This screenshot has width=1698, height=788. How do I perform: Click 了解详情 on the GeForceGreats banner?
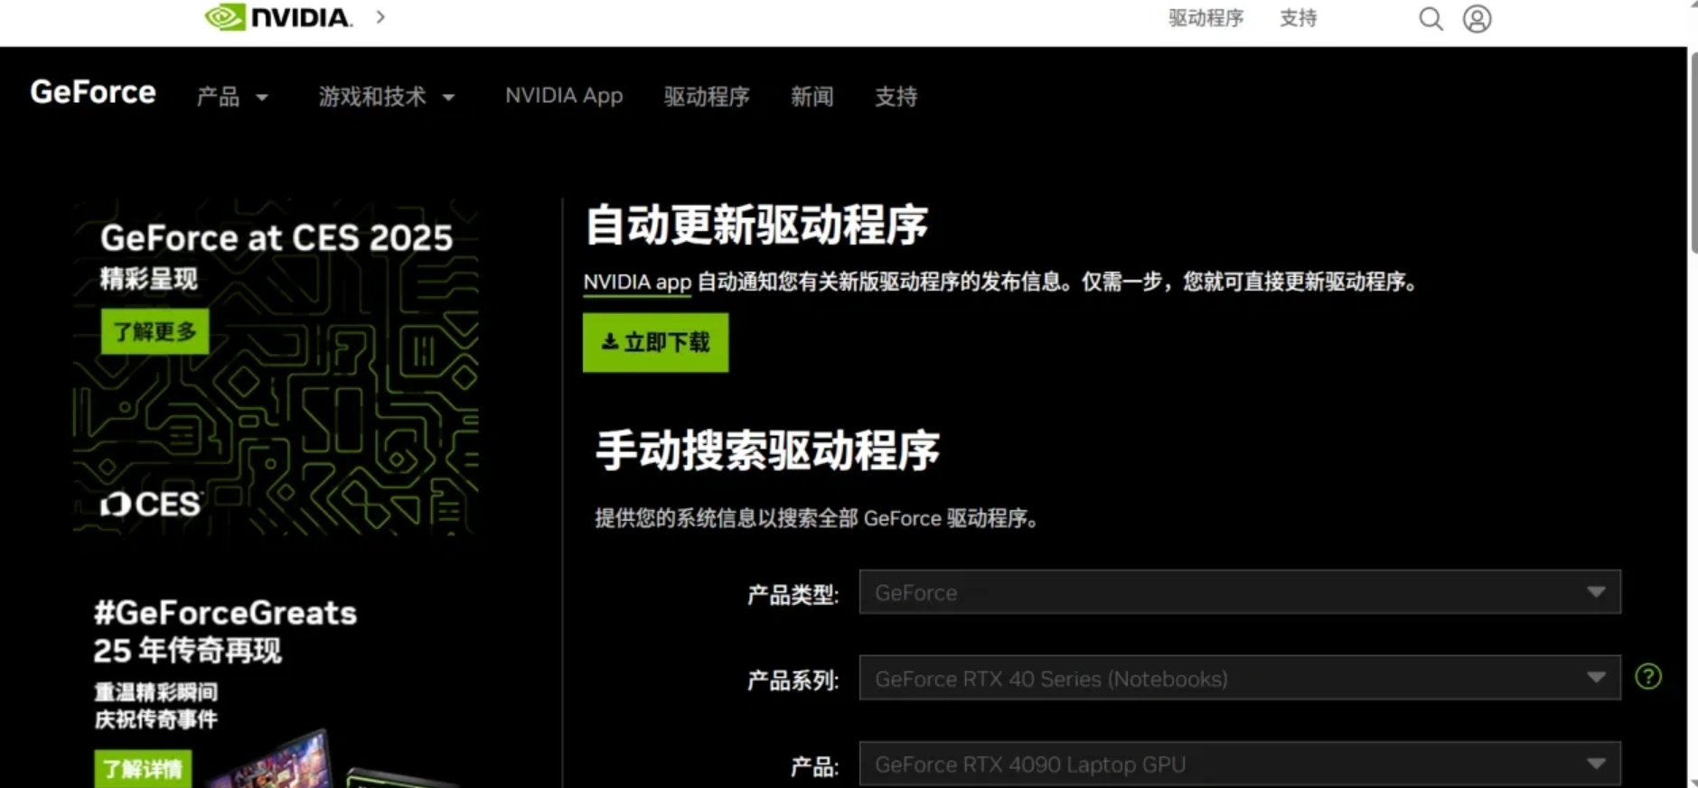tap(143, 768)
